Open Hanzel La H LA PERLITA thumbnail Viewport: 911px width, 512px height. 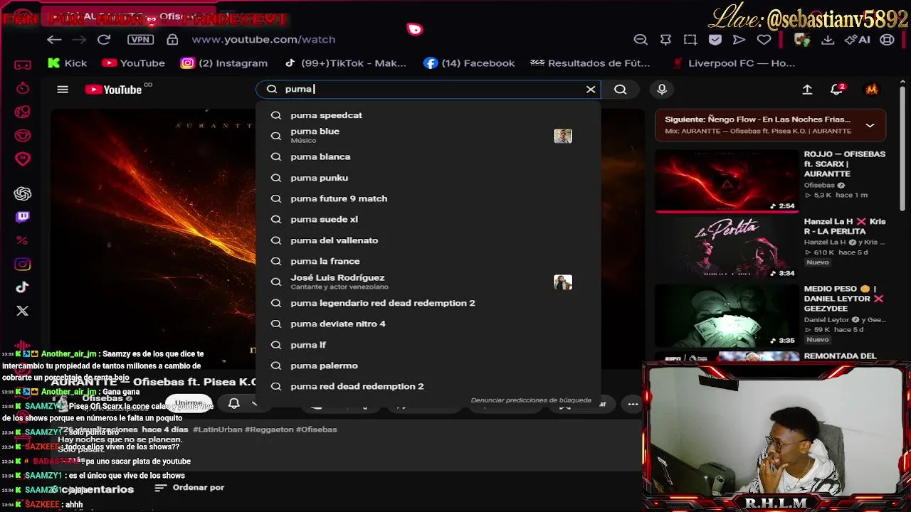point(726,248)
